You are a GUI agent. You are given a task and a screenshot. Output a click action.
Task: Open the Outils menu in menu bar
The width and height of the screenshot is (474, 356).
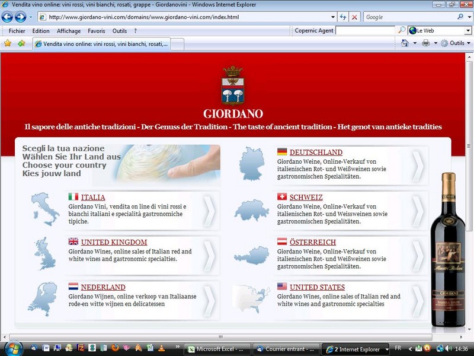point(120,31)
